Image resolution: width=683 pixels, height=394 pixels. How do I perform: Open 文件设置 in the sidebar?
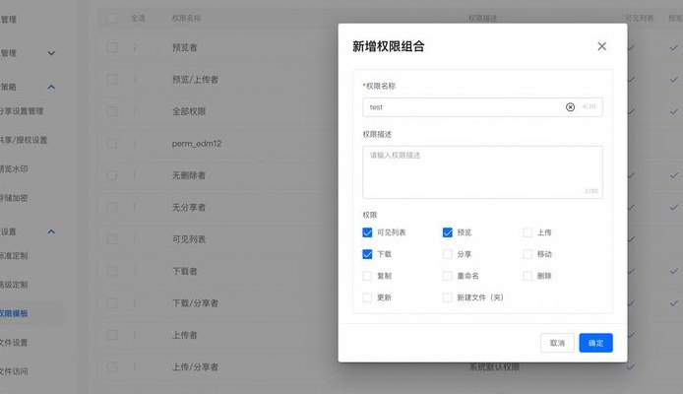[x=14, y=343]
